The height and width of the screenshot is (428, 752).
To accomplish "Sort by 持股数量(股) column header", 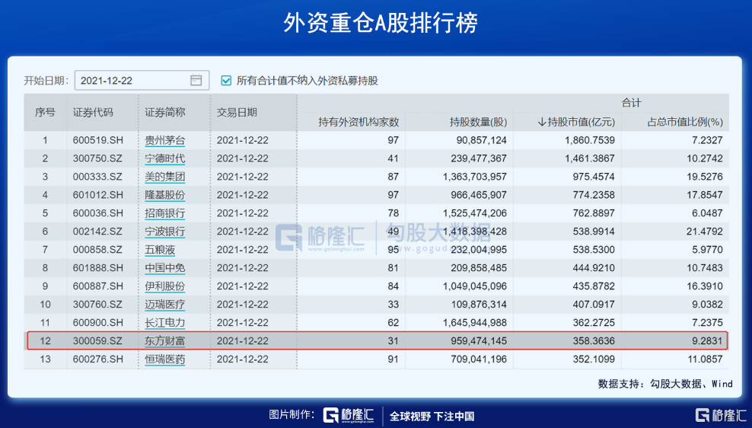I will click(x=478, y=122).
